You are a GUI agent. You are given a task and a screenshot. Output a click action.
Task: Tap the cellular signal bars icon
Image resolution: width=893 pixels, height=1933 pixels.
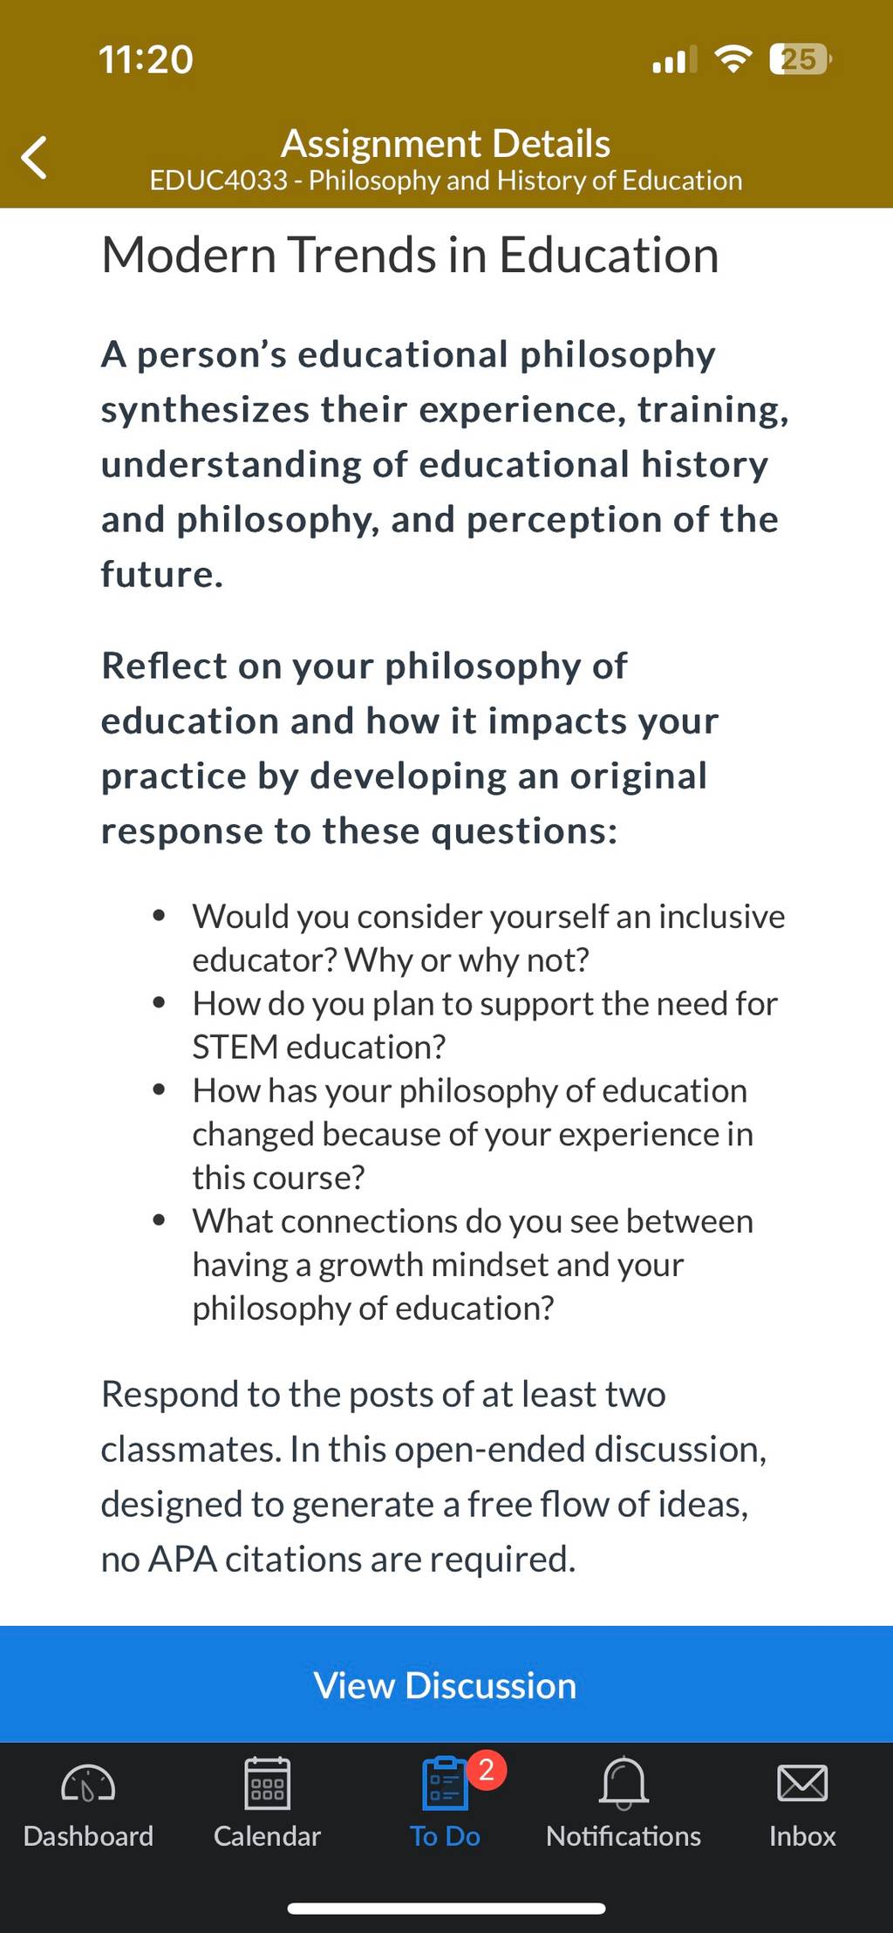[x=674, y=59]
